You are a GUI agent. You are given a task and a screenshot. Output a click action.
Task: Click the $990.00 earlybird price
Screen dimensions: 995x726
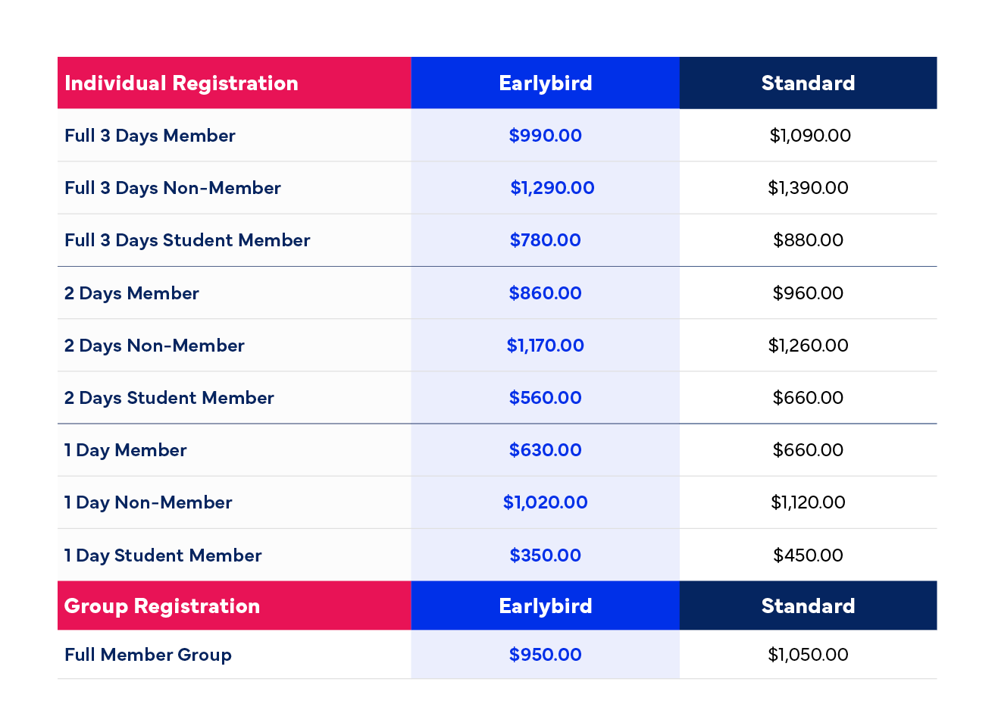(545, 136)
